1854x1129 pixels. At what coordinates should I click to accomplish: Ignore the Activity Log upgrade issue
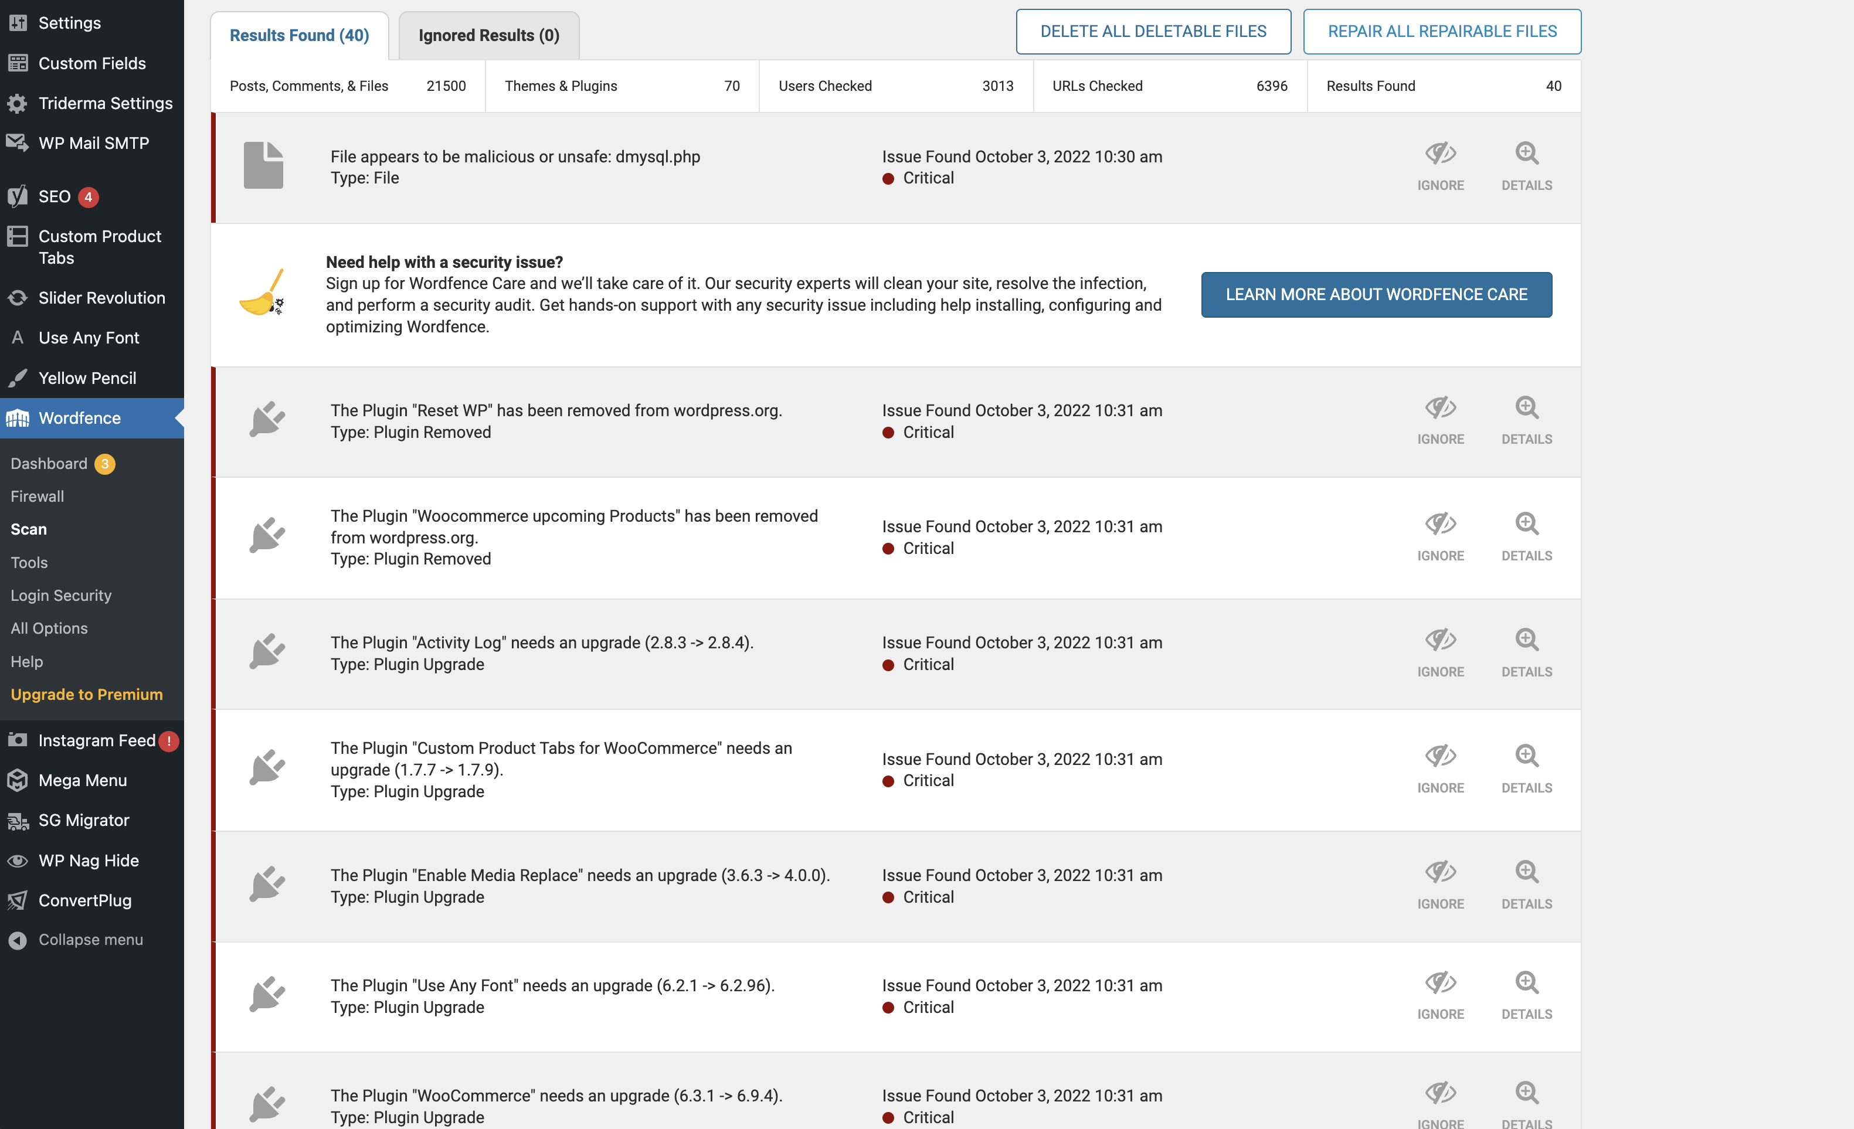[x=1440, y=653]
